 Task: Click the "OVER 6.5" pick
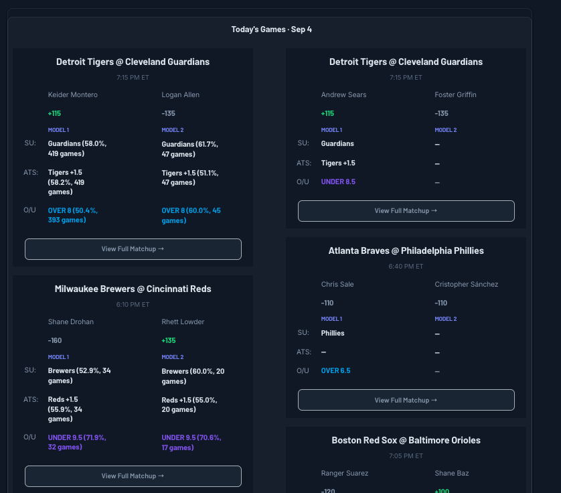pyautogui.click(x=335, y=371)
